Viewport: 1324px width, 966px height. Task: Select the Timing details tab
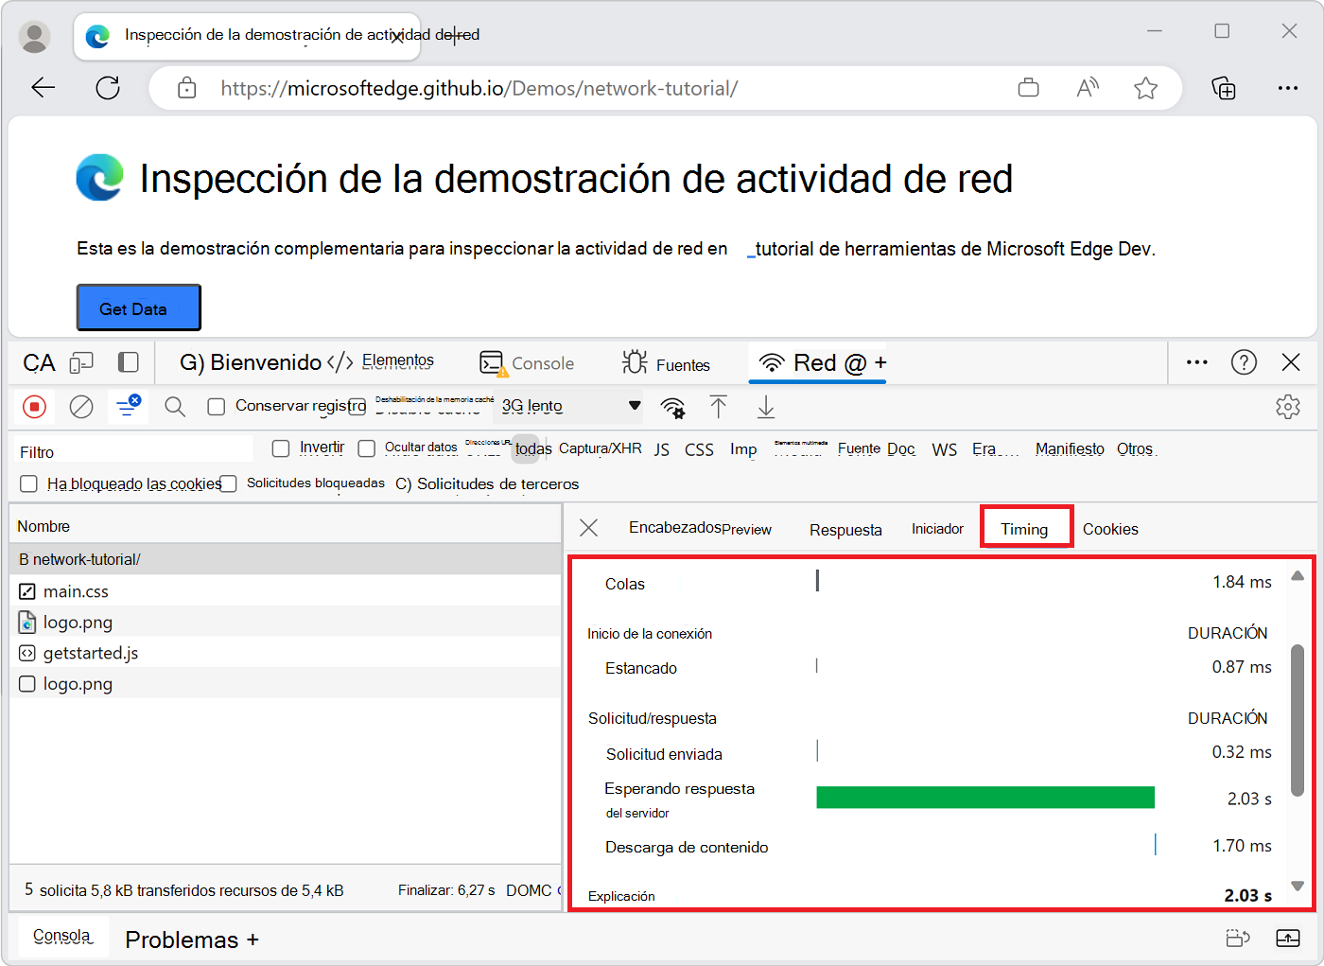pos(1024,529)
